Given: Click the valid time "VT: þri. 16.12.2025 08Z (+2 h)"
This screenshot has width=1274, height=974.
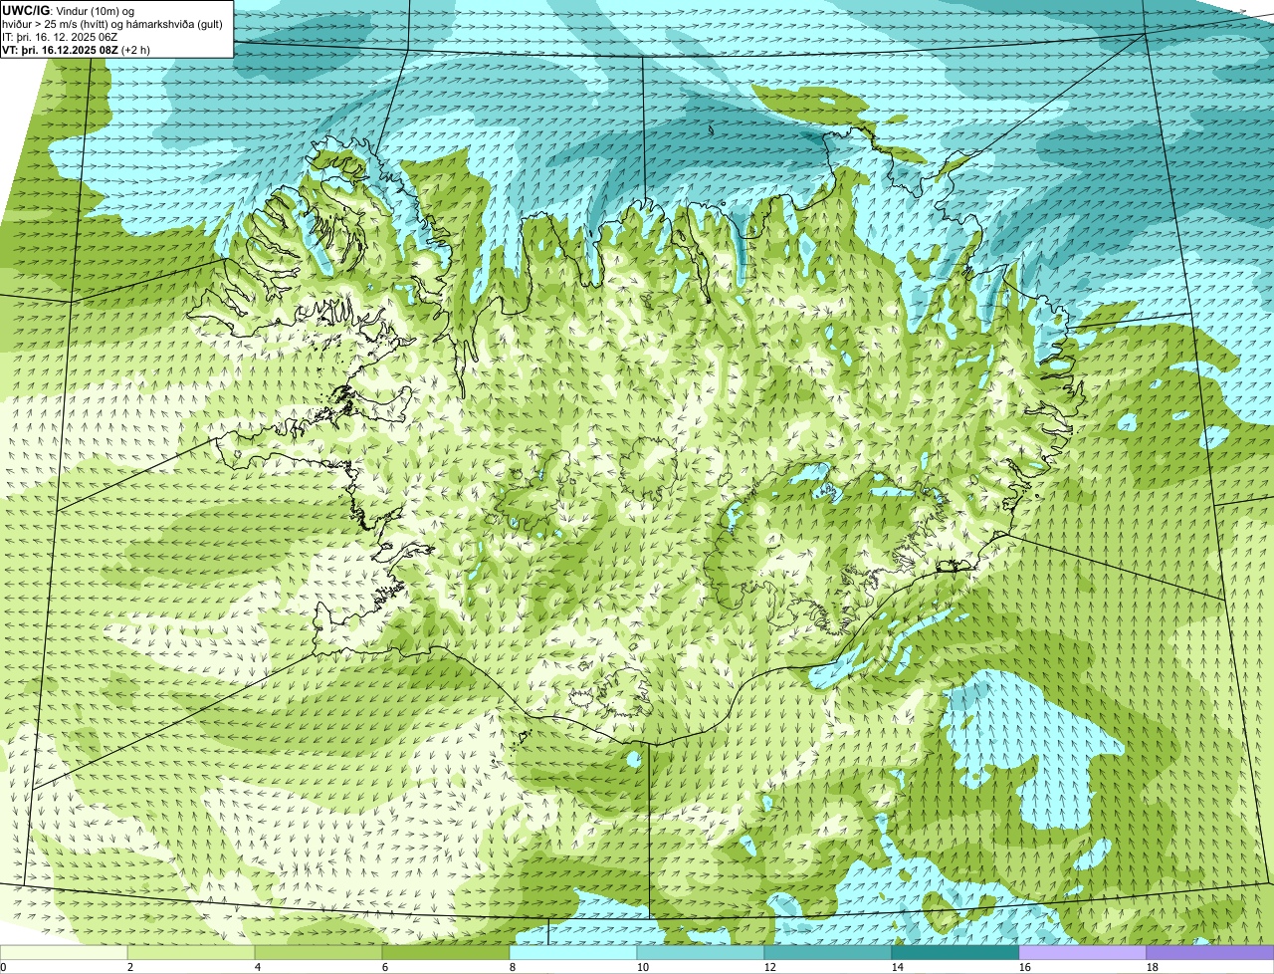Looking at the screenshot, I should point(77,50).
